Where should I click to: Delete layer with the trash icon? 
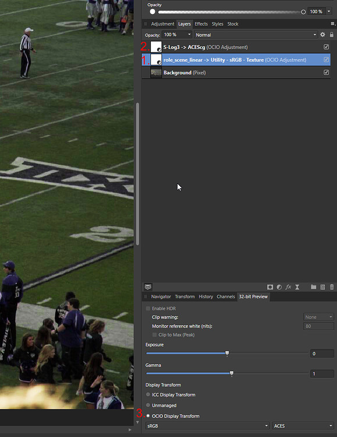(332, 287)
